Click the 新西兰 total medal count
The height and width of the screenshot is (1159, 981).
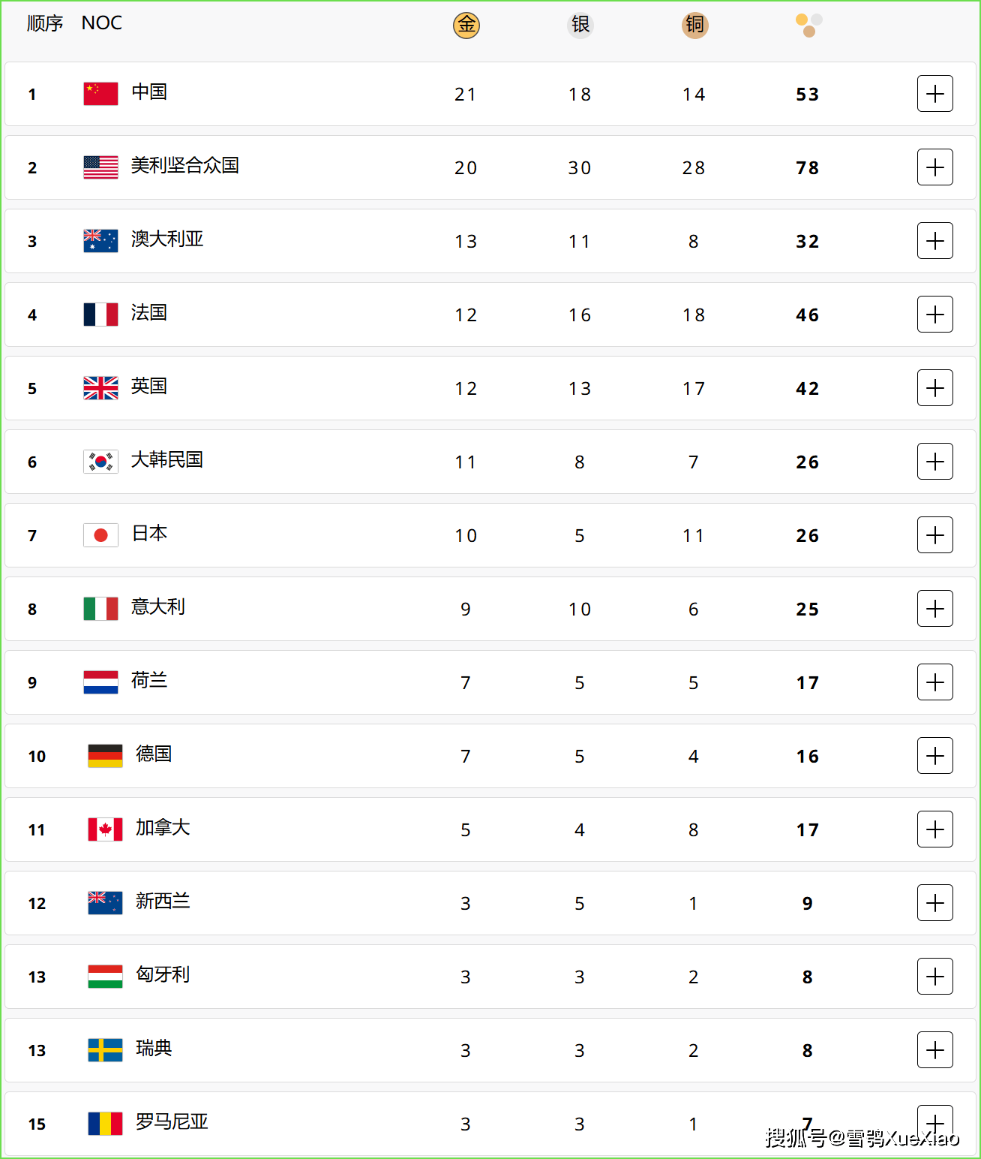click(x=807, y=903)
